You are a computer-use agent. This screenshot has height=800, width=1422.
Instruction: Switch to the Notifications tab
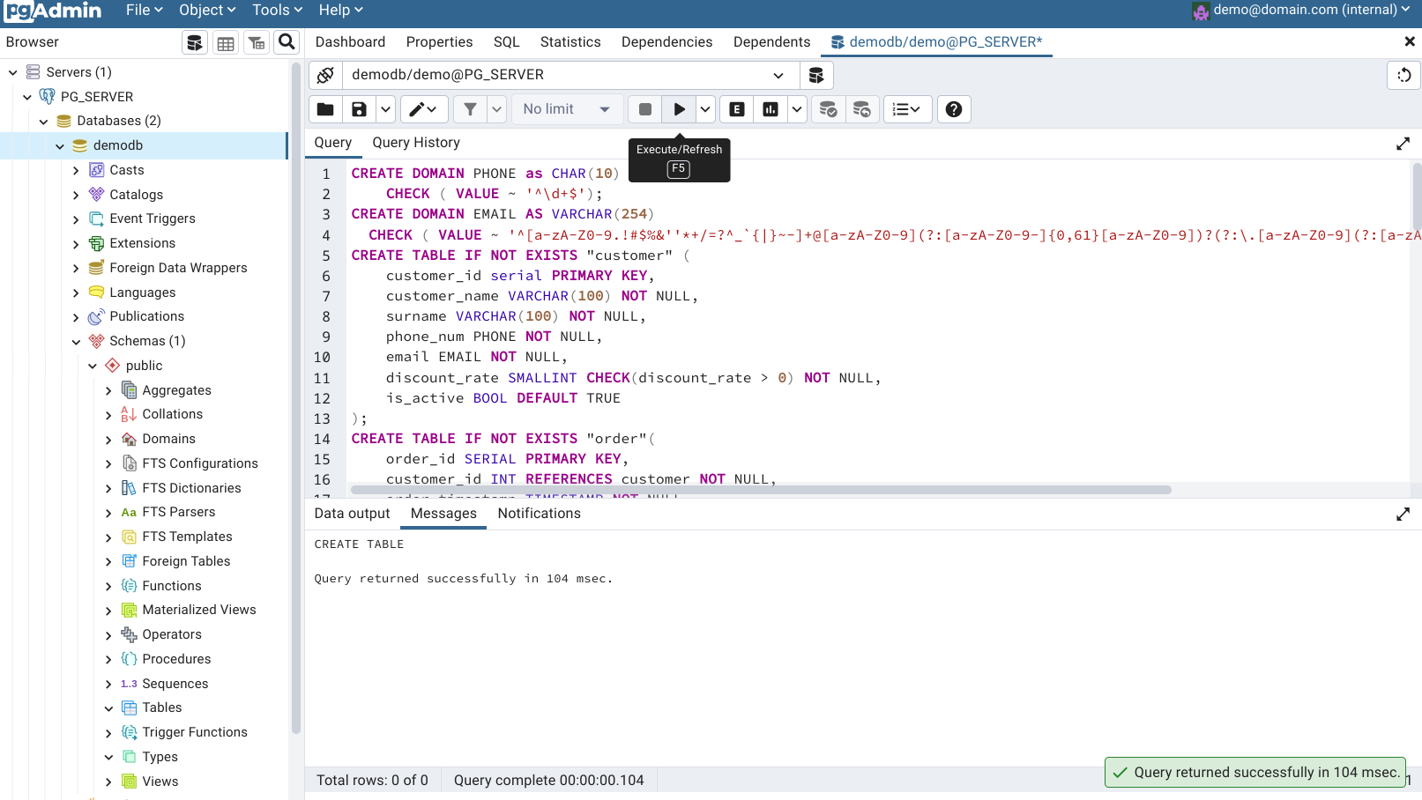(539, 514)
